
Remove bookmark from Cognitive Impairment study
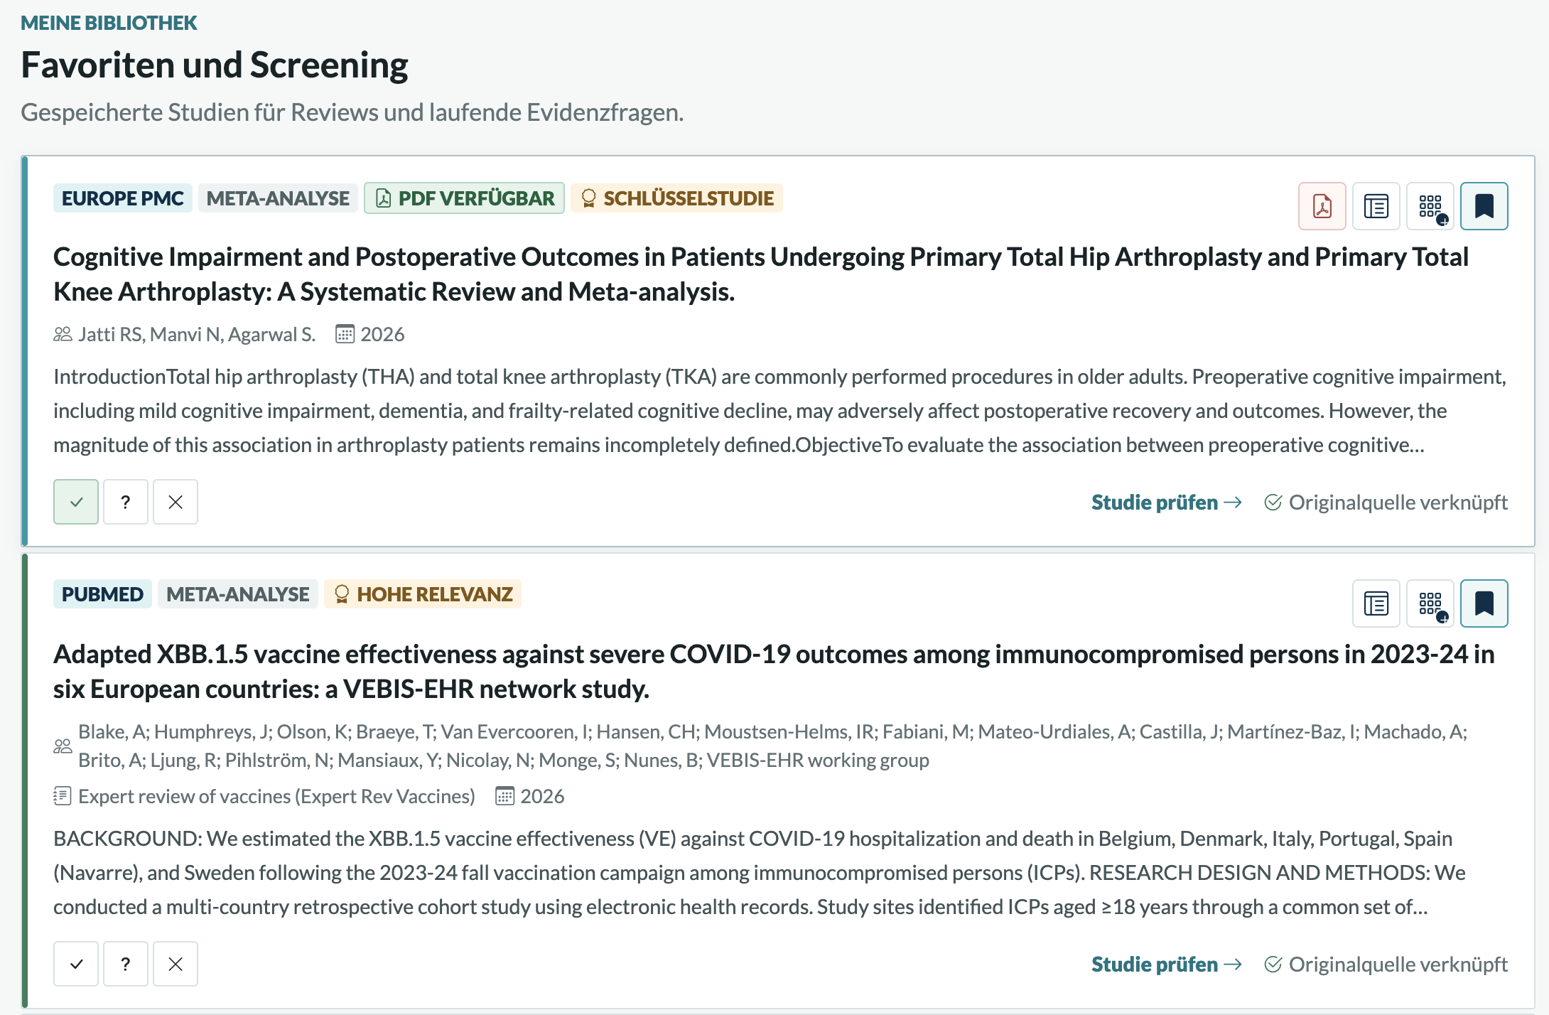[x=1484, y=206]
